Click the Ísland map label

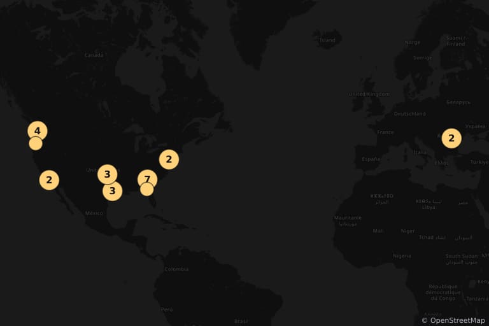coord(327,40)
